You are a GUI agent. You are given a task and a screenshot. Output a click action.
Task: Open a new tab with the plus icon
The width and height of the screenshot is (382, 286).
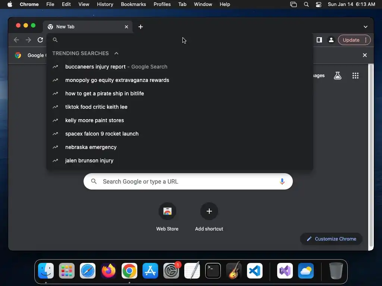point(141,27)
